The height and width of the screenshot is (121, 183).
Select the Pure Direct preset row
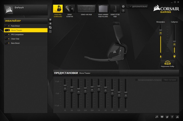tap(26, 26)
